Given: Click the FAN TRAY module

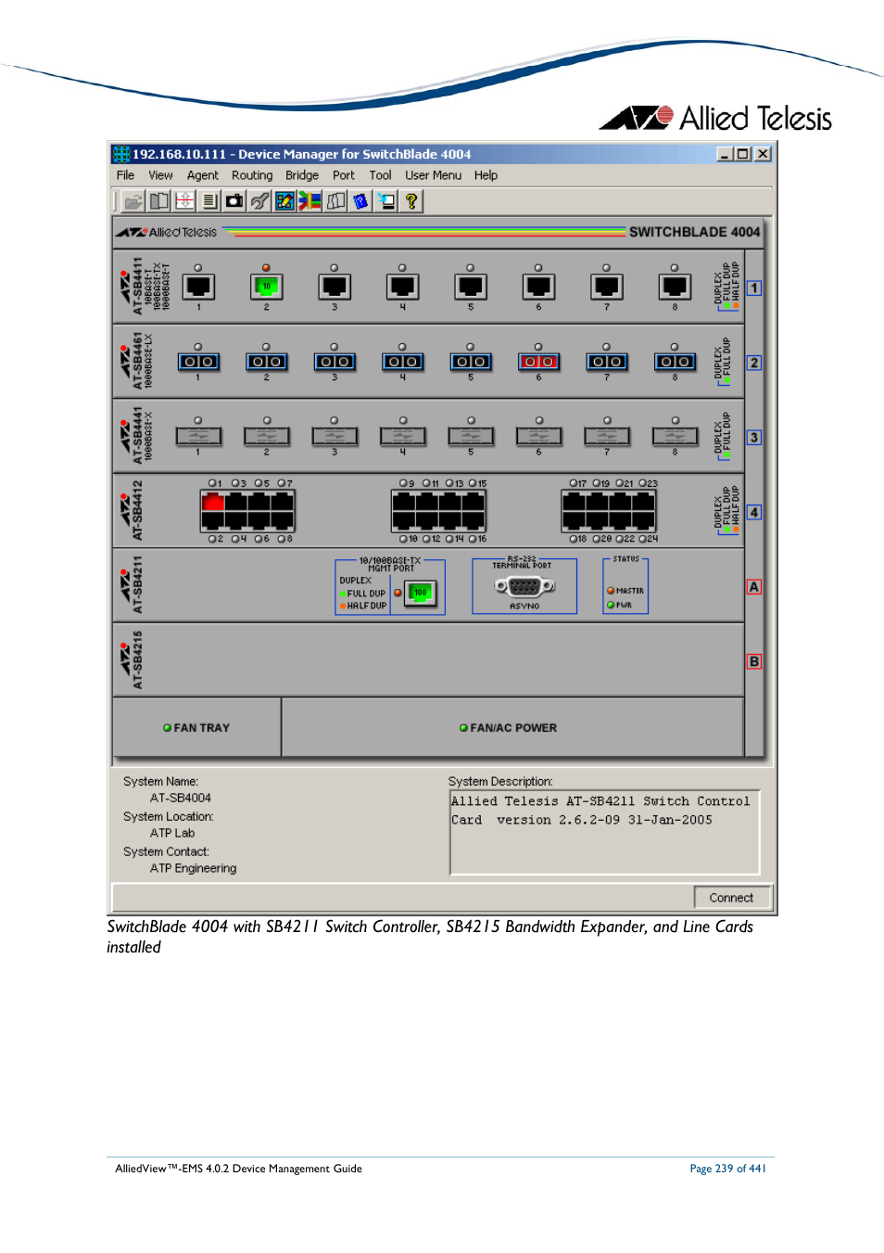Looking at the screenshot, I should click(197, 728).
